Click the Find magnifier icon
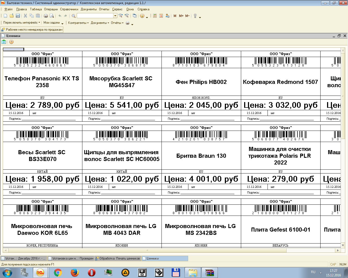 [73, 16]
